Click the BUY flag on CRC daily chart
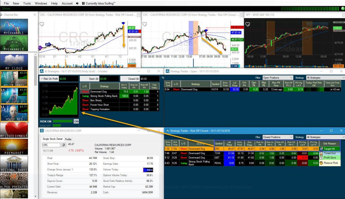The width and height of the screenshot is (345, 199). [x=48, y=45]
